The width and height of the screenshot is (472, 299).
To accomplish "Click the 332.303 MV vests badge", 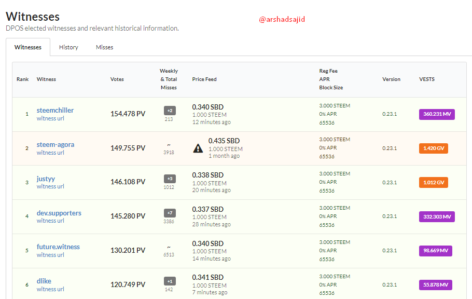I will pyautogui.click(x=437, y=216).
